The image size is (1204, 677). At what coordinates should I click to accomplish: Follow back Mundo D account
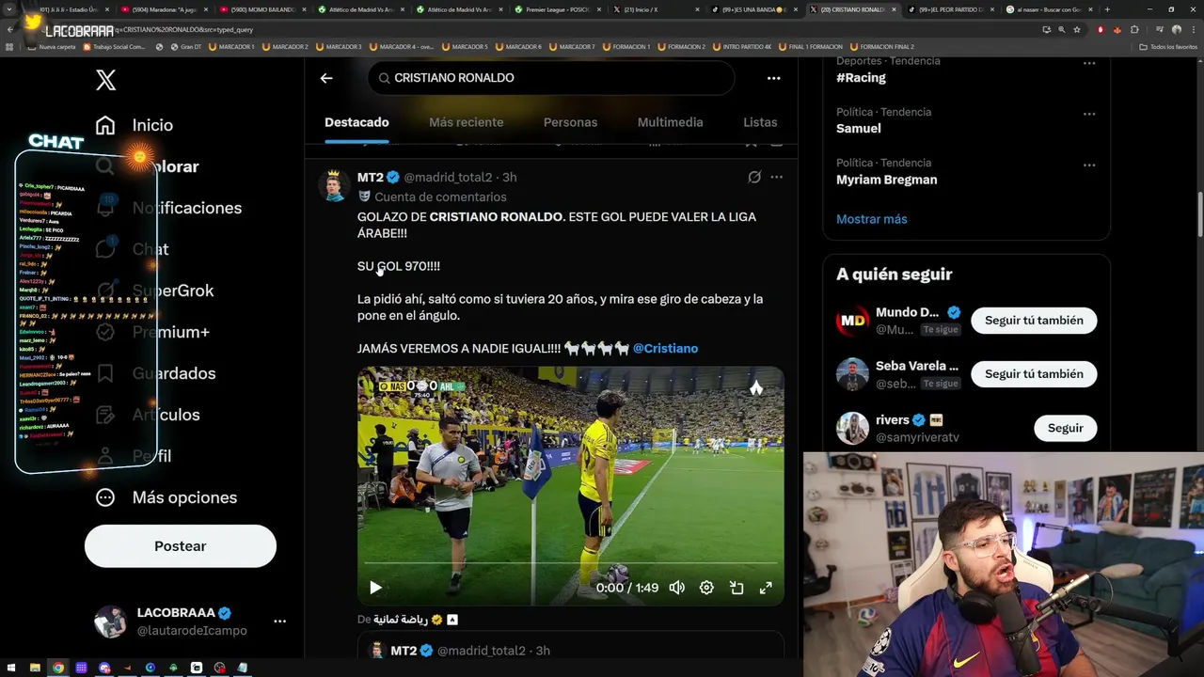tap(1034, 321)
